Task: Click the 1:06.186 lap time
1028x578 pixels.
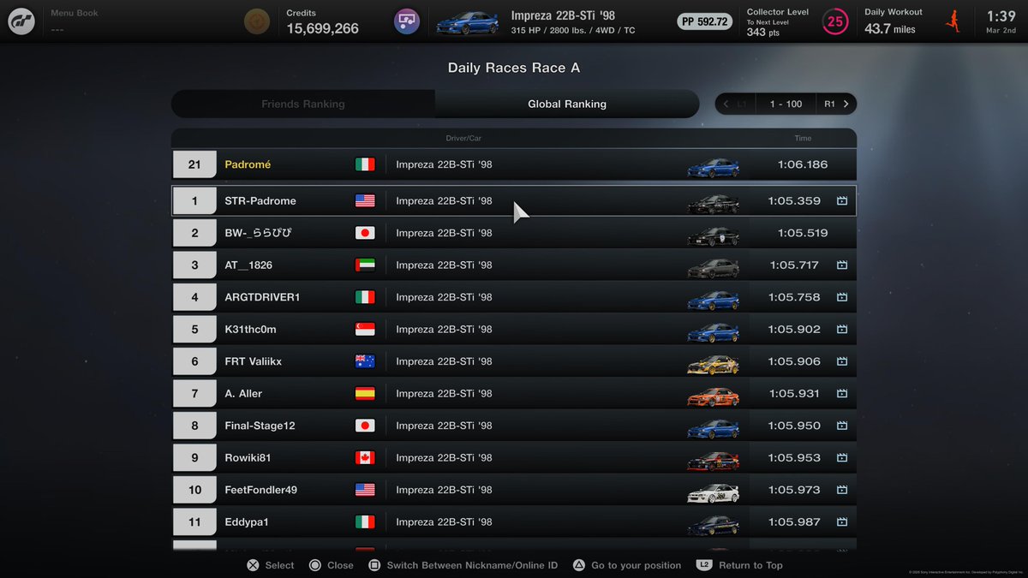Action: [803, 164]
